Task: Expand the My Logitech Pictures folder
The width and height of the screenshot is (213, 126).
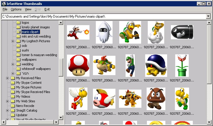Action: click(13, 41)
